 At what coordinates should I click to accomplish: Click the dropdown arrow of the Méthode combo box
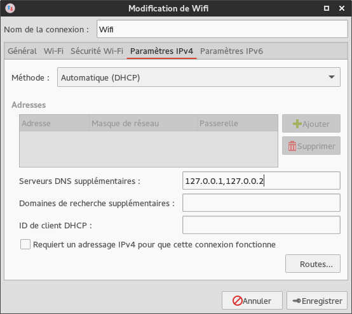pyautogui.click(x=332, y=77)
